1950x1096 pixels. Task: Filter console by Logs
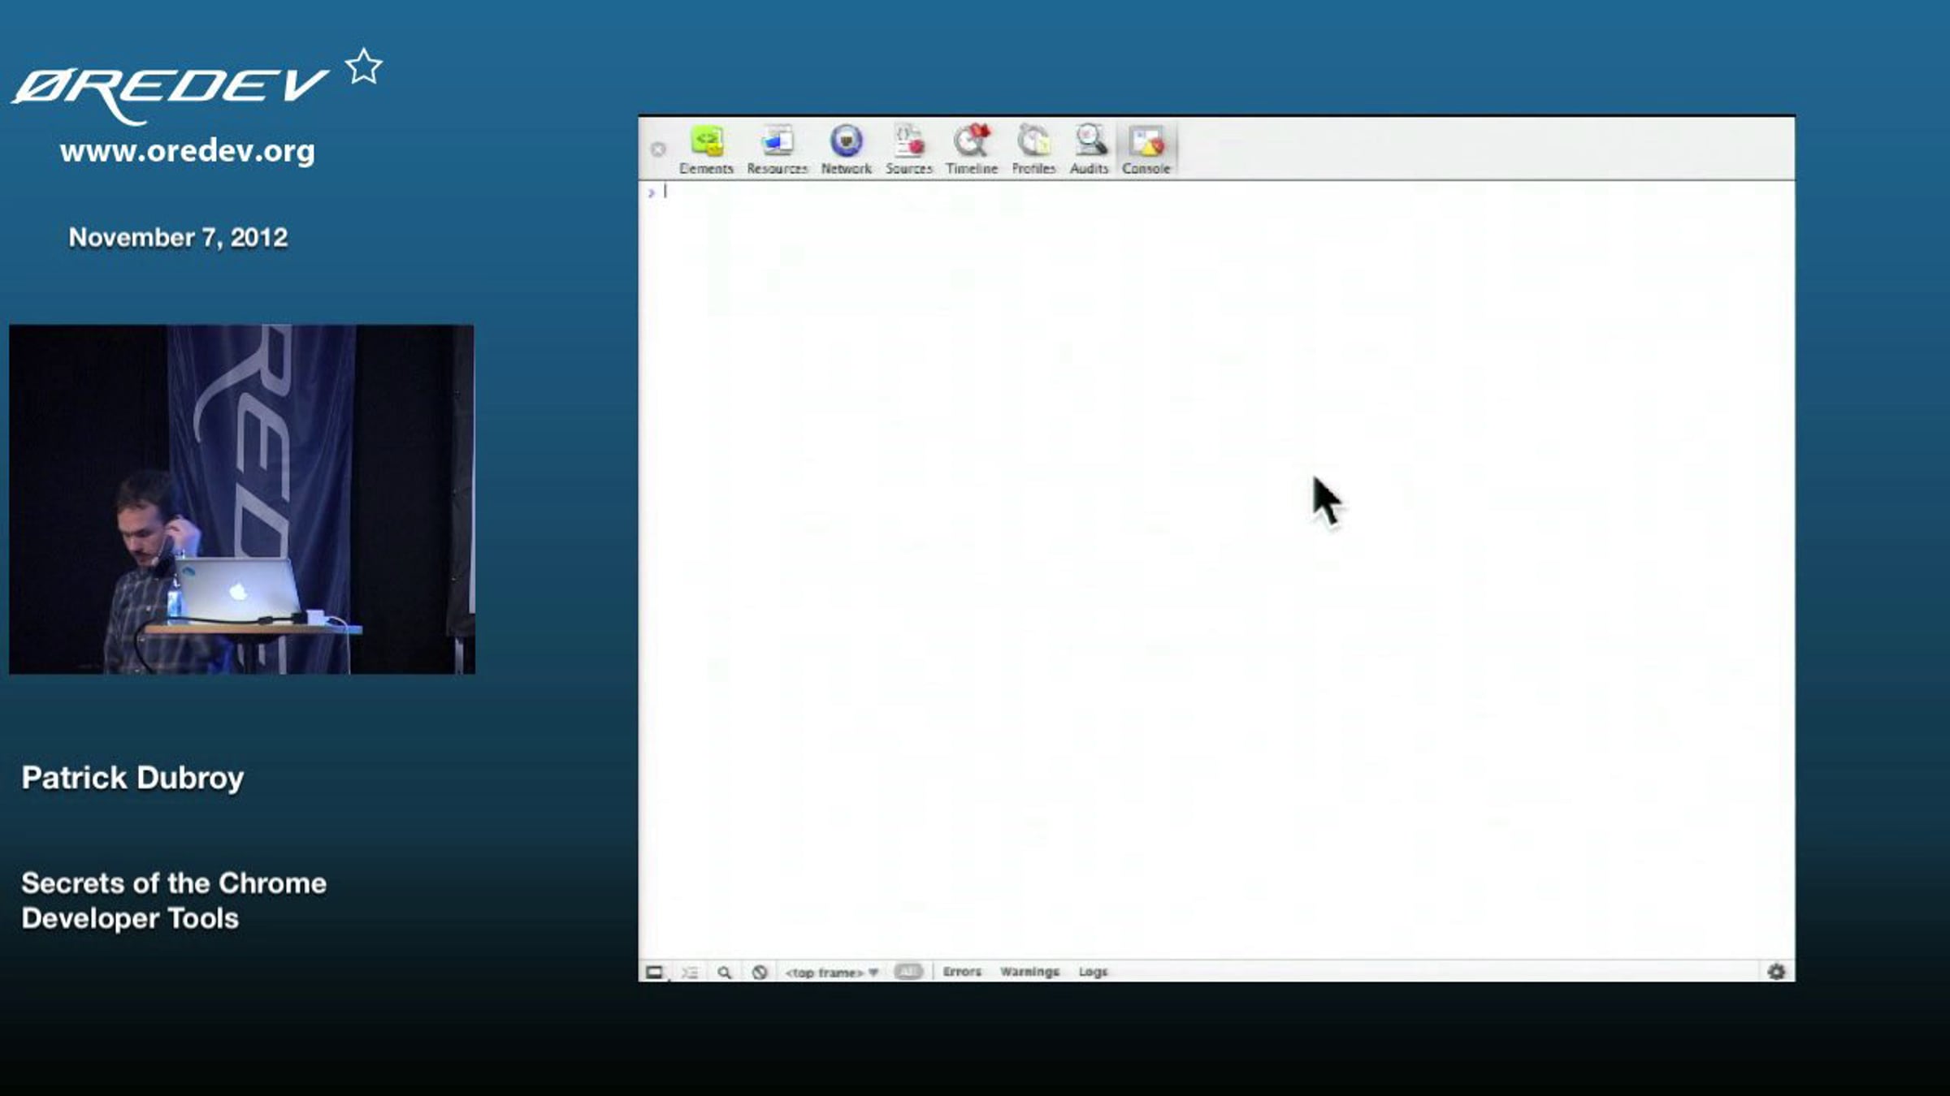point(1093,972)
